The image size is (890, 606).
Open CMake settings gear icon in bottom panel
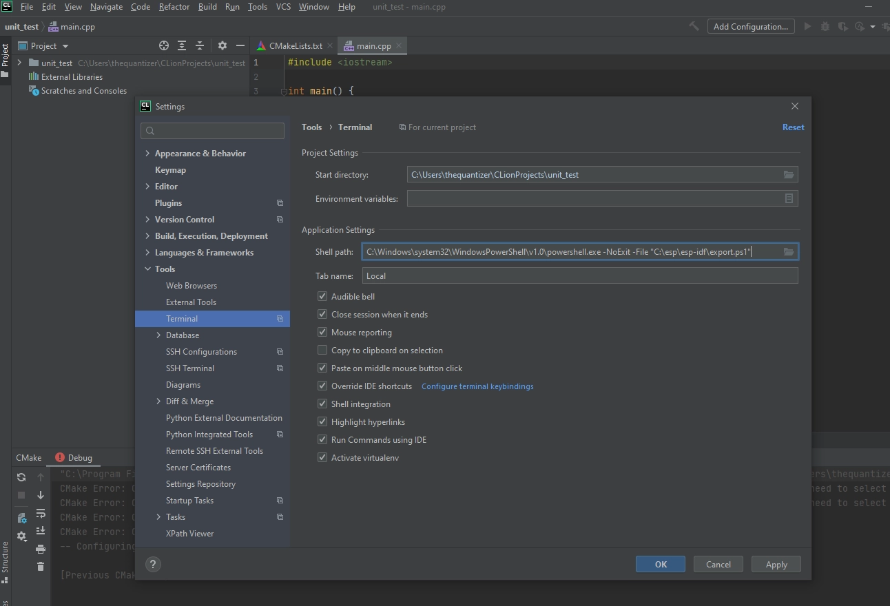point(21,536)
